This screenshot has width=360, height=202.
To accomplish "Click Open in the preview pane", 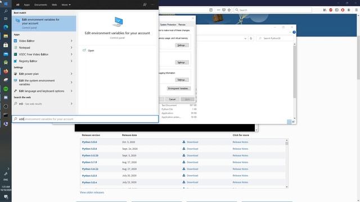I will click(x=91, y=50).
